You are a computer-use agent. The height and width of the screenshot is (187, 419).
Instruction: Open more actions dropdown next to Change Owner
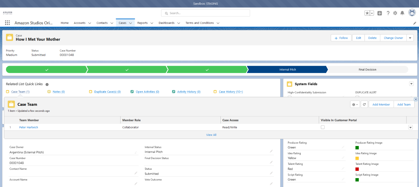pos(410,38)
